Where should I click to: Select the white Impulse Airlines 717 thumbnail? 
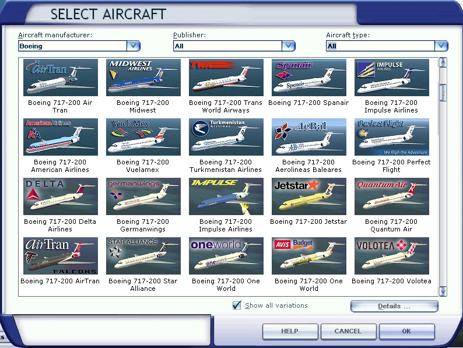tap(392, 78)
